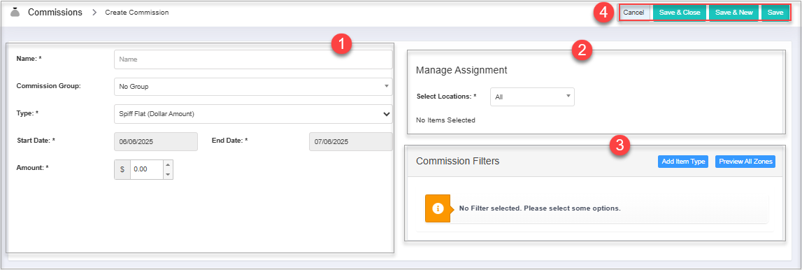
Task: Go to Commissions in the breadcrumb
Action: click(x=55, y=13)
